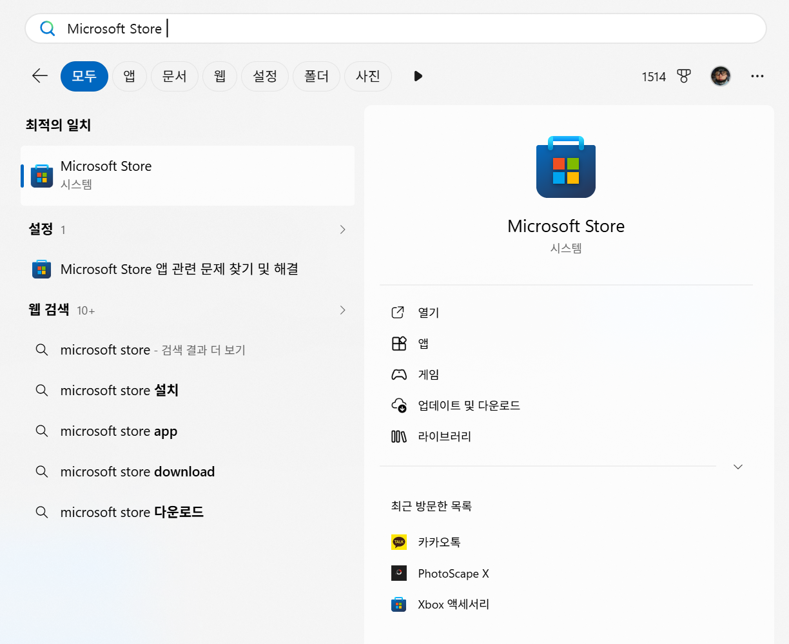
Task: Search web for 'microsoft store 다운로드'
Action: tap(131, 512)
